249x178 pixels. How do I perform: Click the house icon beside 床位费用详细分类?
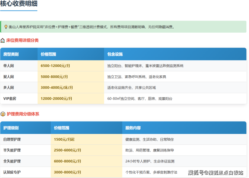(3, 40)
